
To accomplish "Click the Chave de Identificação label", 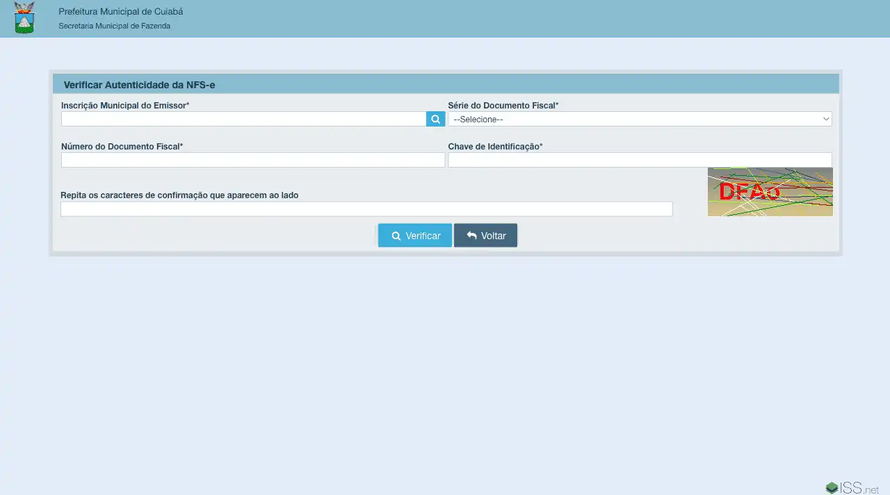I will click(x=495, y=147).
